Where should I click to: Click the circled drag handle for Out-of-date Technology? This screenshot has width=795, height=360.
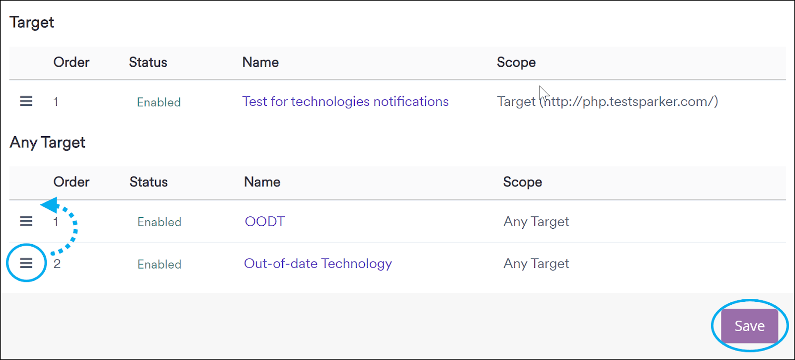point(26,263)
